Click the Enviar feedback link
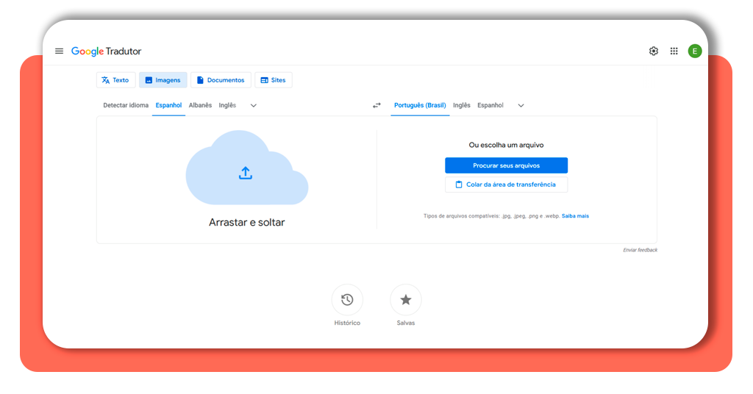The height and width of the screenshot is (394, 753). (640, 250)
